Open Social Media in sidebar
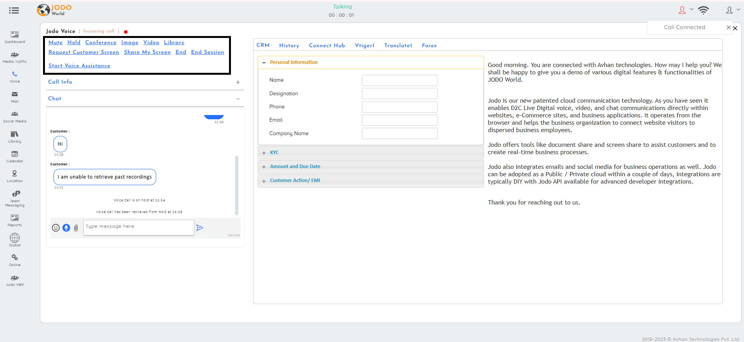The height and width of the screenshot is (342, 744). [x=15, y=117]
